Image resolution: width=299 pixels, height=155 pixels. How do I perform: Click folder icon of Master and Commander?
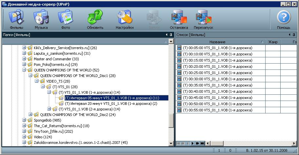point(30,59)
